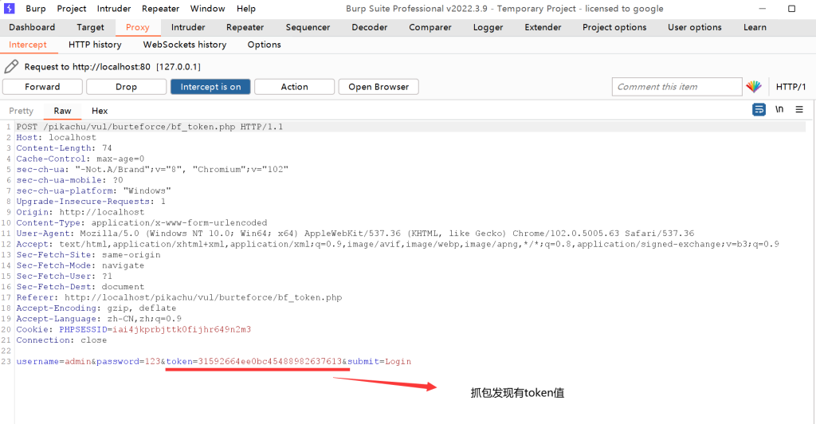Click the Connection: close header
Screen dimensions: 816x424
(x=61, y=340)
